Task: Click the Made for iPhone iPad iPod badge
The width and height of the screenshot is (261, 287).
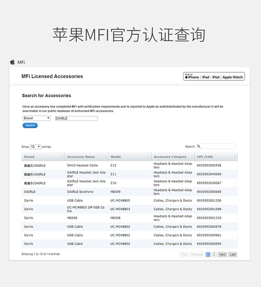Action: (214, 76)
